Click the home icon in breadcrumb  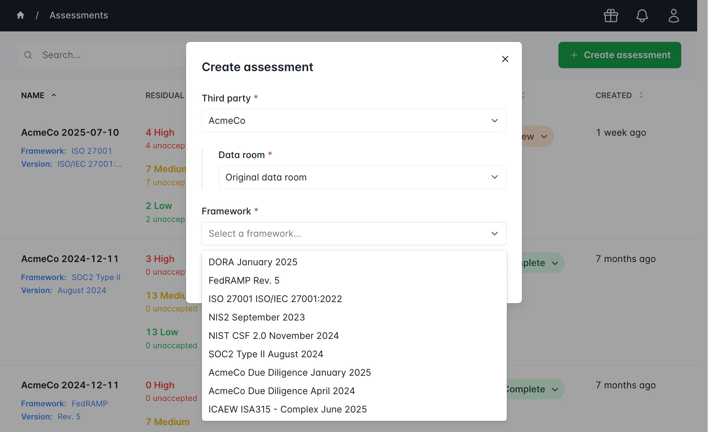pyautogui.click(x=21, y=15)
